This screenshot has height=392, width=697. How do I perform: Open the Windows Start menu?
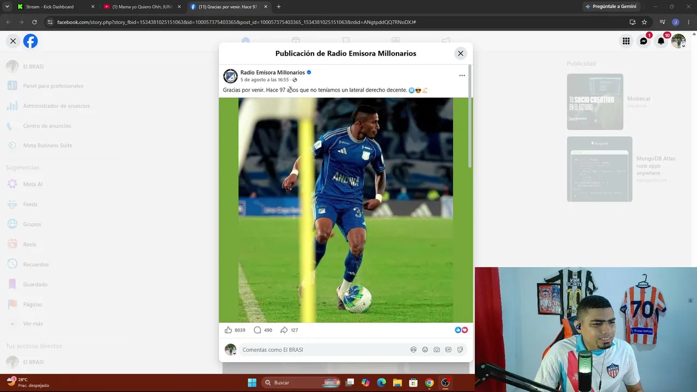click(252, 383)
